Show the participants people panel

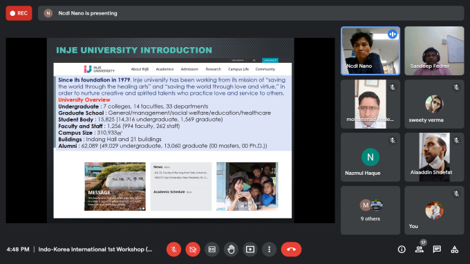coord(419,249)
